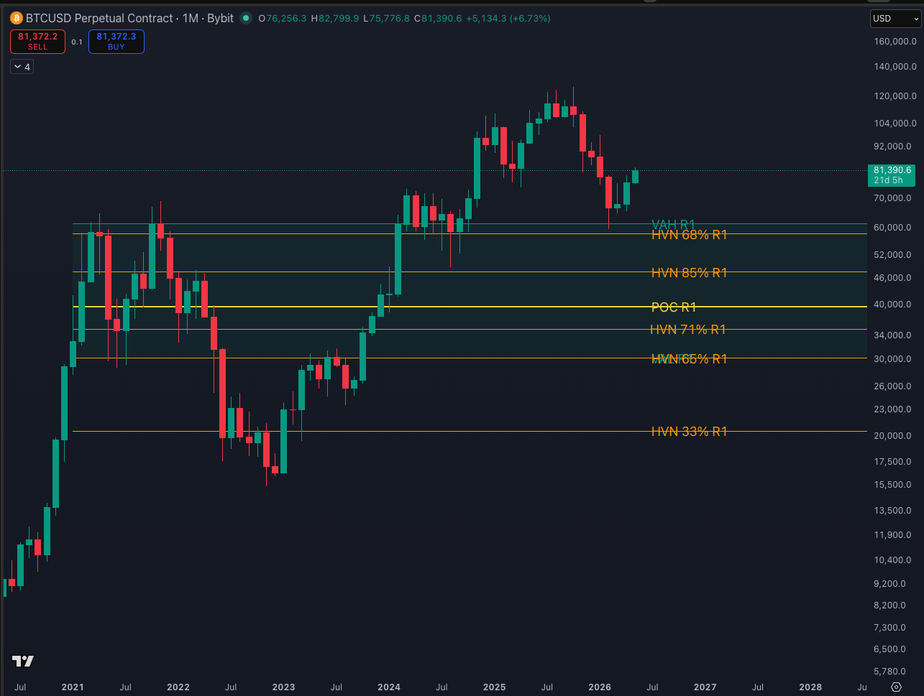This screenshot has width=924, height=696.
Task: Collapse the indicator legend showing 4
Action: point(22,67)
